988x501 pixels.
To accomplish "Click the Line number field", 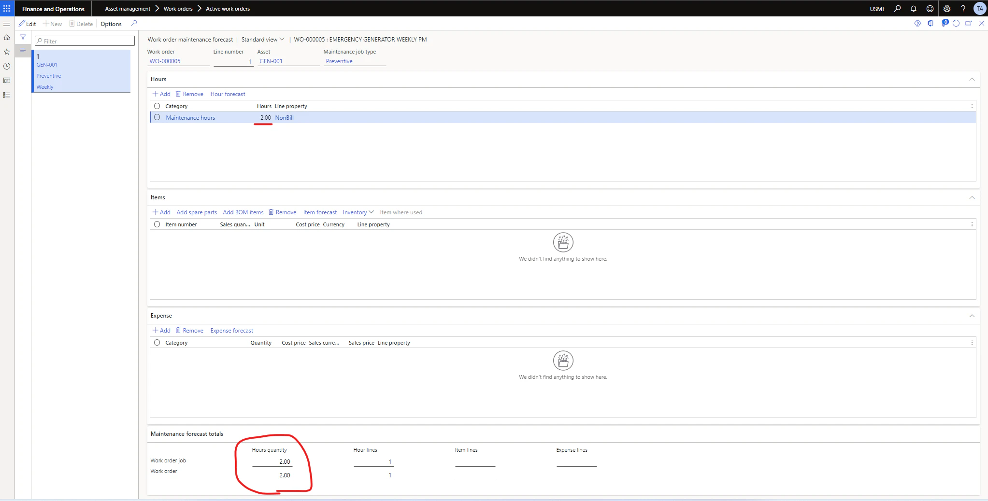I will tap(233, 61).
